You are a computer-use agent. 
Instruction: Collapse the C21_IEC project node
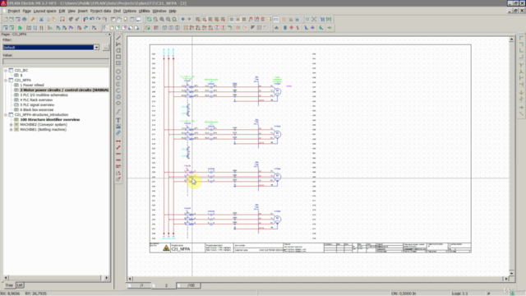[x=6, y=71]
